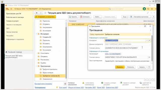The height and width of the screenshot is (90, 161).
Task: Click the toolbar Принять button
Action: (x=73, y=17)
